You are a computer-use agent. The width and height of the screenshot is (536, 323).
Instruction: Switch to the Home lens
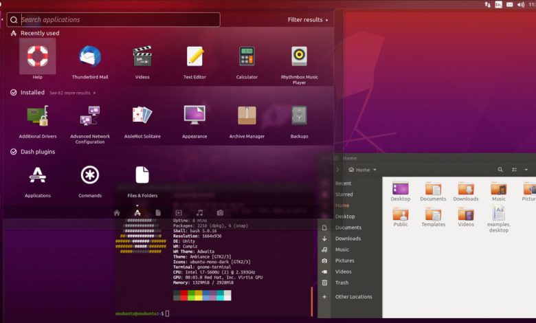click(x=117, y=213)
